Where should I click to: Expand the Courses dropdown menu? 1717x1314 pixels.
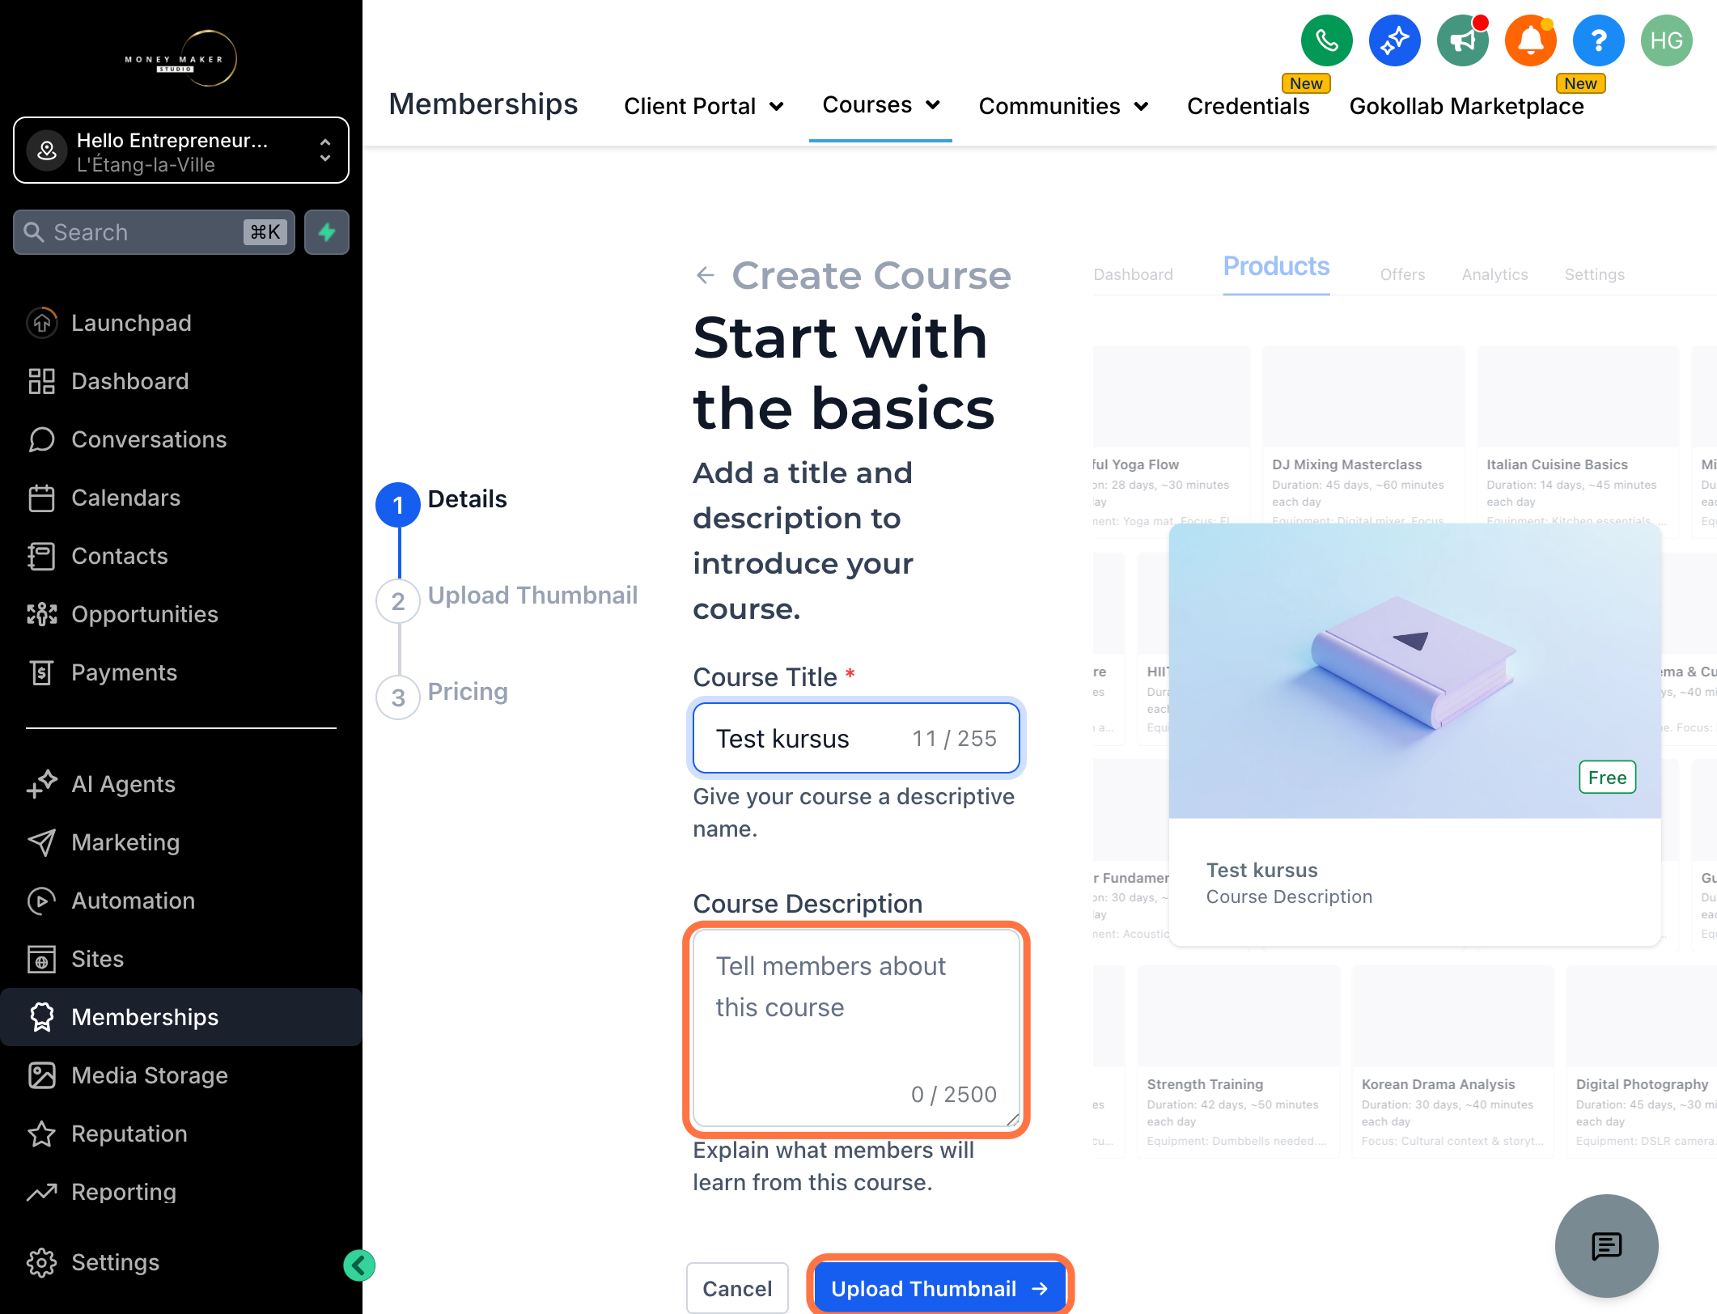click(880, 105)
